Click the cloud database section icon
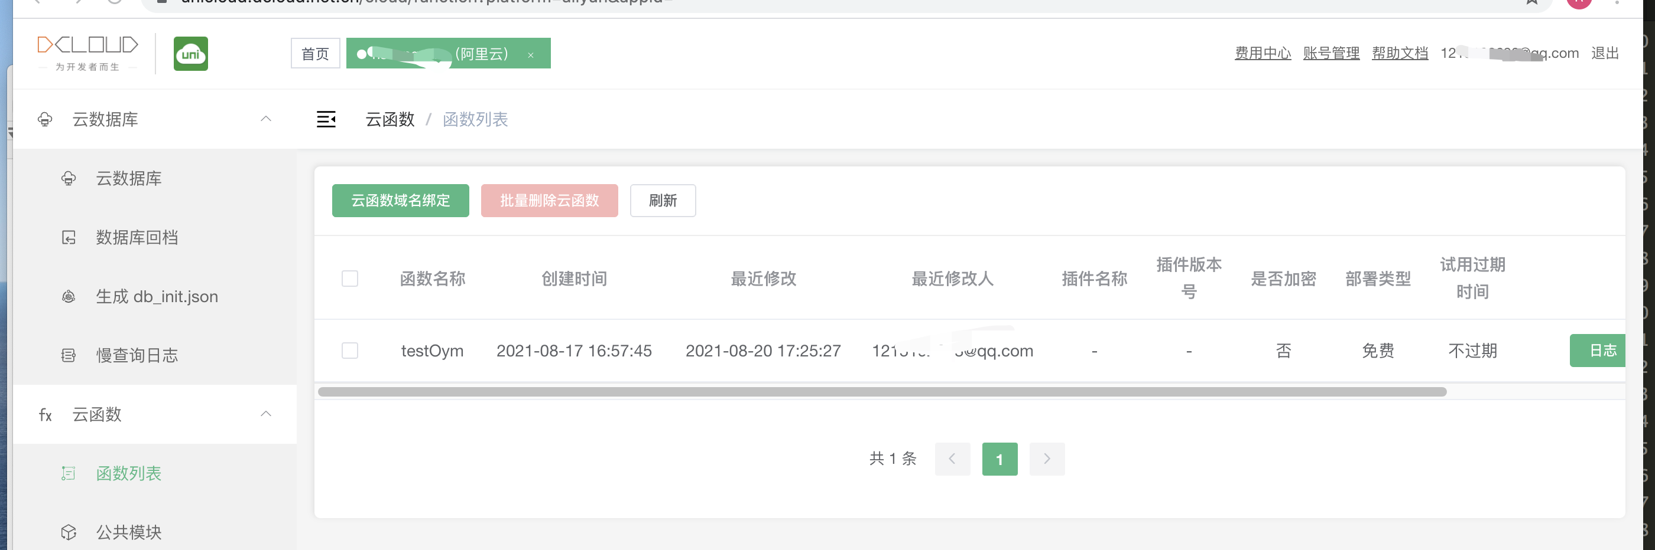Screen dimensions: 1655x550 coord(45,119)
